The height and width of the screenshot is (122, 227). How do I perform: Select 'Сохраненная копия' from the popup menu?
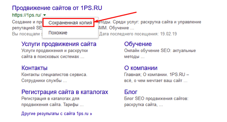coord(70,23)
